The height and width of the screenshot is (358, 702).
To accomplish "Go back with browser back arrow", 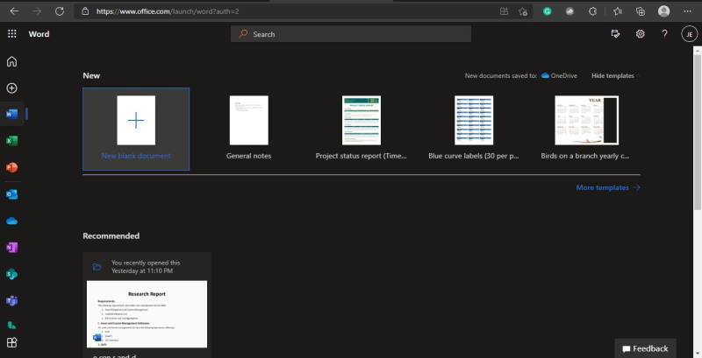I will [x=14, y=11].
